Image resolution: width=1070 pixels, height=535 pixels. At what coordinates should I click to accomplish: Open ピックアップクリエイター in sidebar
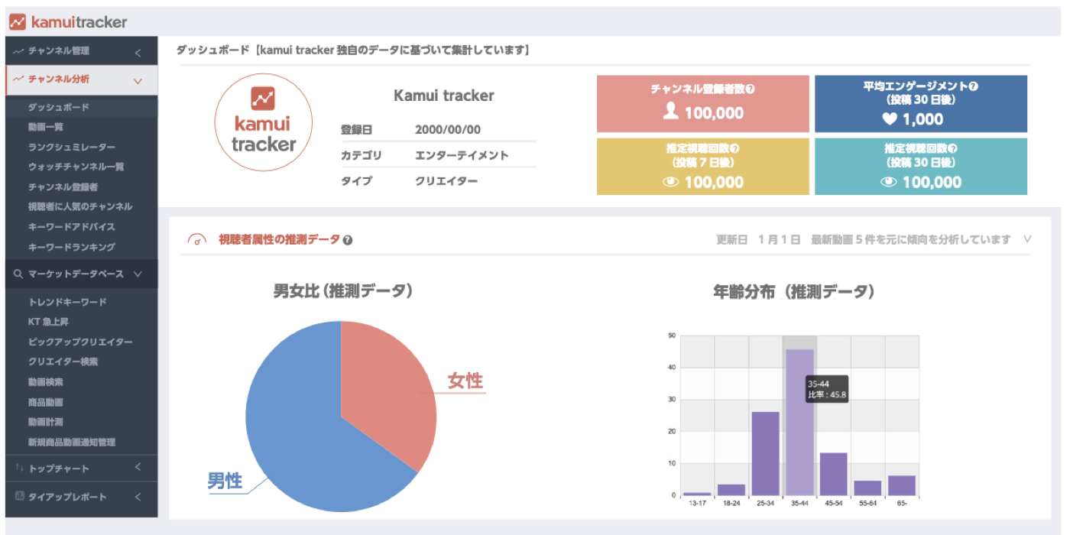82,342
